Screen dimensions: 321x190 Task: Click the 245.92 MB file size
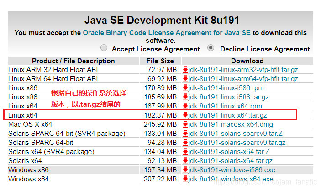pos(160,124)
